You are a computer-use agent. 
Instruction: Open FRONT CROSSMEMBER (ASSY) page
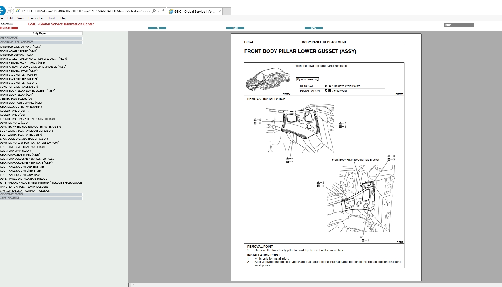pyautogui.click(x=19, y=51)
